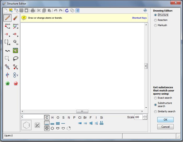Click the scale increment arrow
Screen dimensions: 183x142
(145, 116)
